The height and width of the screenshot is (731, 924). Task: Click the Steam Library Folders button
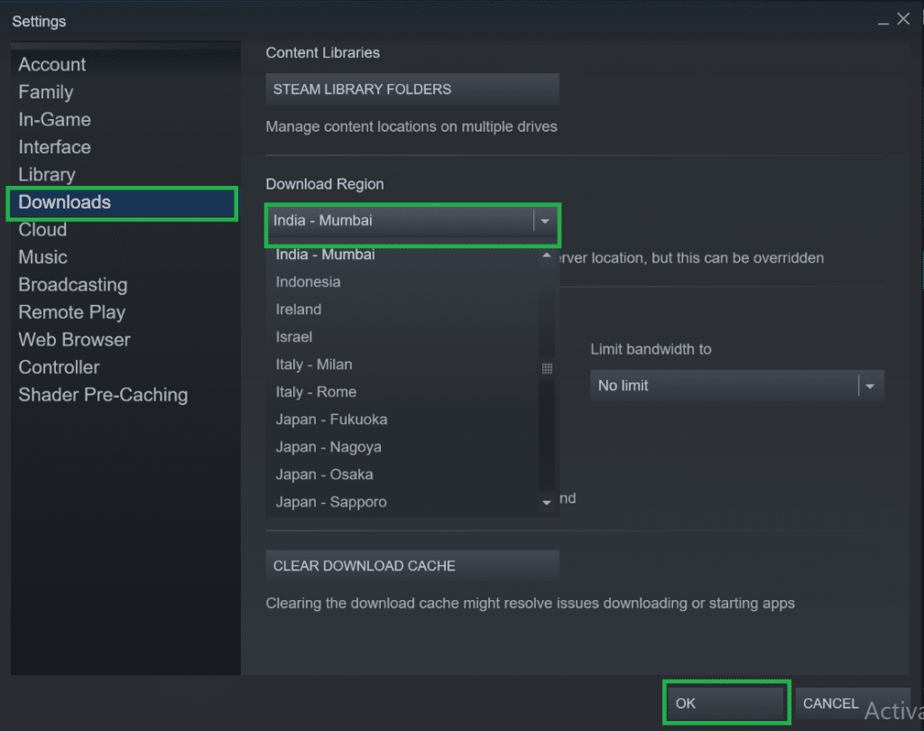point(411,89)
